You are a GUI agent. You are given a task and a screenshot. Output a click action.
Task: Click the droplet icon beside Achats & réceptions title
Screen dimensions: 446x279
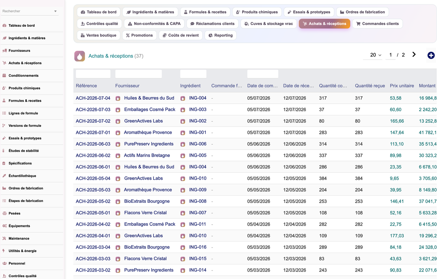(80, 56)
